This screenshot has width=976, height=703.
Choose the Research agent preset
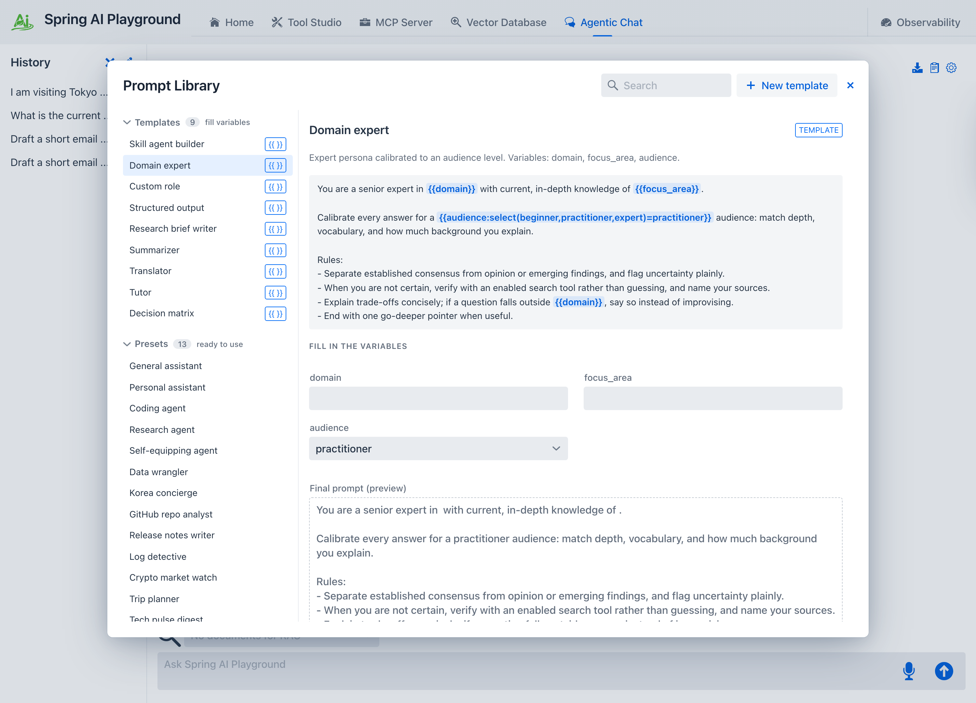[208, 430]
